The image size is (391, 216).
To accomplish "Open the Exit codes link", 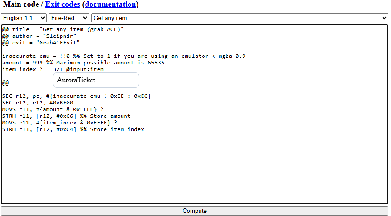I will (63, 4).
